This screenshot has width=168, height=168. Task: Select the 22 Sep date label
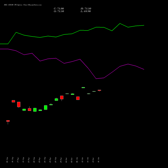click(34, 160)
